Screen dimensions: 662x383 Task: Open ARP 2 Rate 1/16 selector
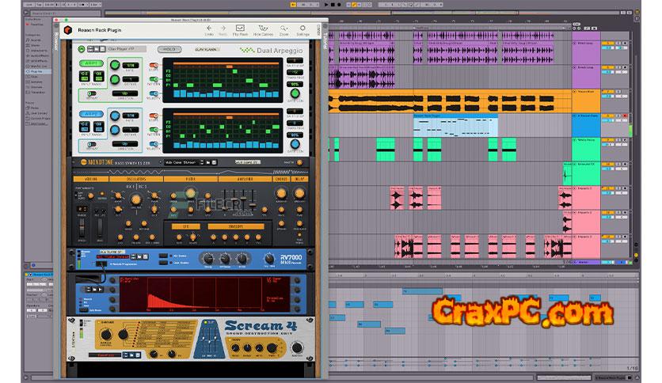(131, 116)
